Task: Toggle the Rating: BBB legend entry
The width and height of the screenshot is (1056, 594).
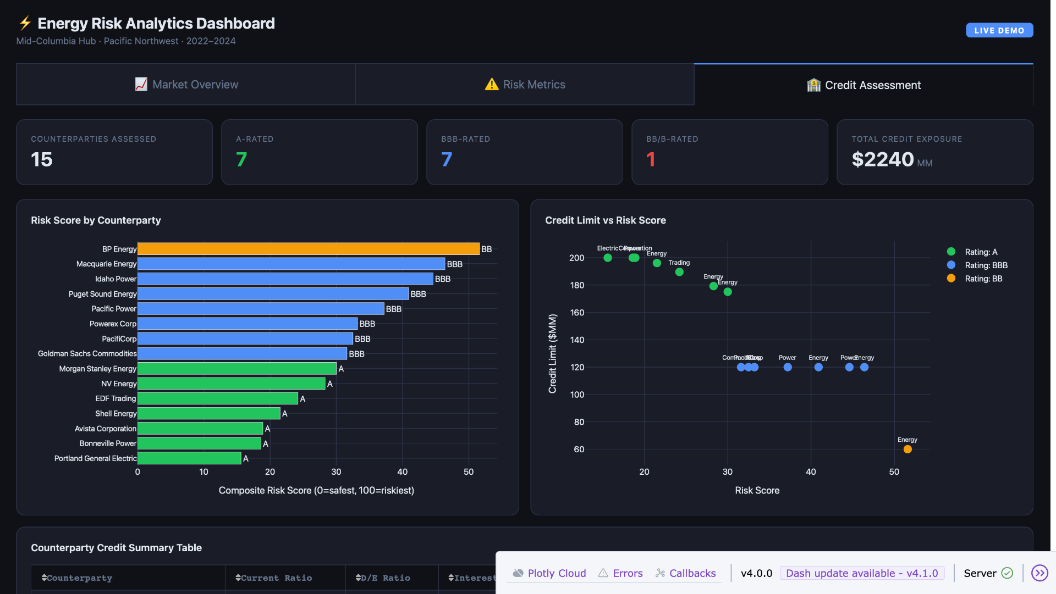Action: pyautogui.click(x=986, y=265)
